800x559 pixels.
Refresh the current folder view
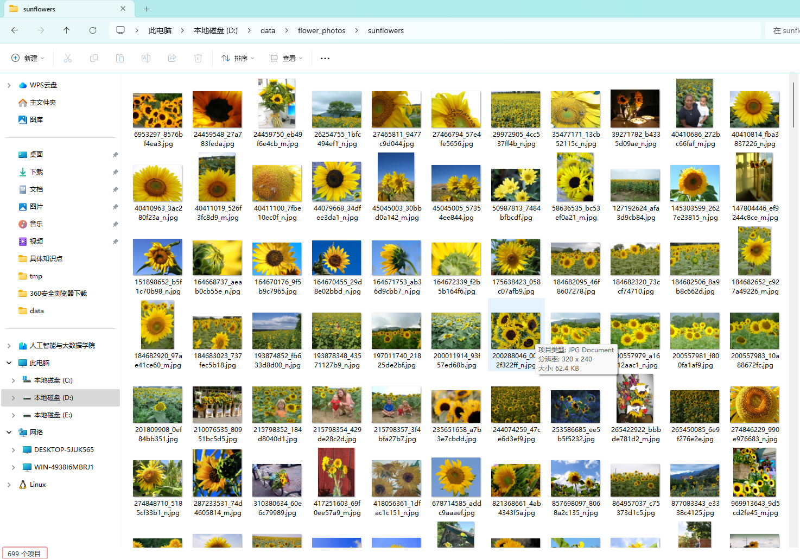[x=93, y=30]
